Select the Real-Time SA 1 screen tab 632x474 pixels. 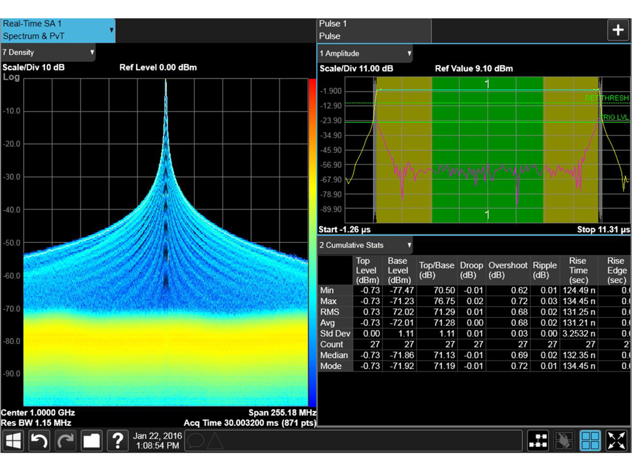point(57,30)
